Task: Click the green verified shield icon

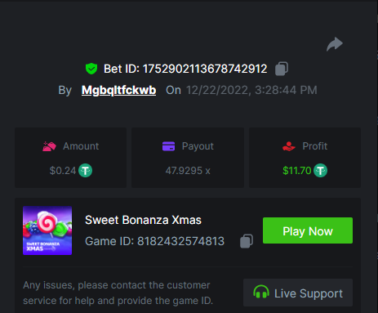Action: coord(91,69)
